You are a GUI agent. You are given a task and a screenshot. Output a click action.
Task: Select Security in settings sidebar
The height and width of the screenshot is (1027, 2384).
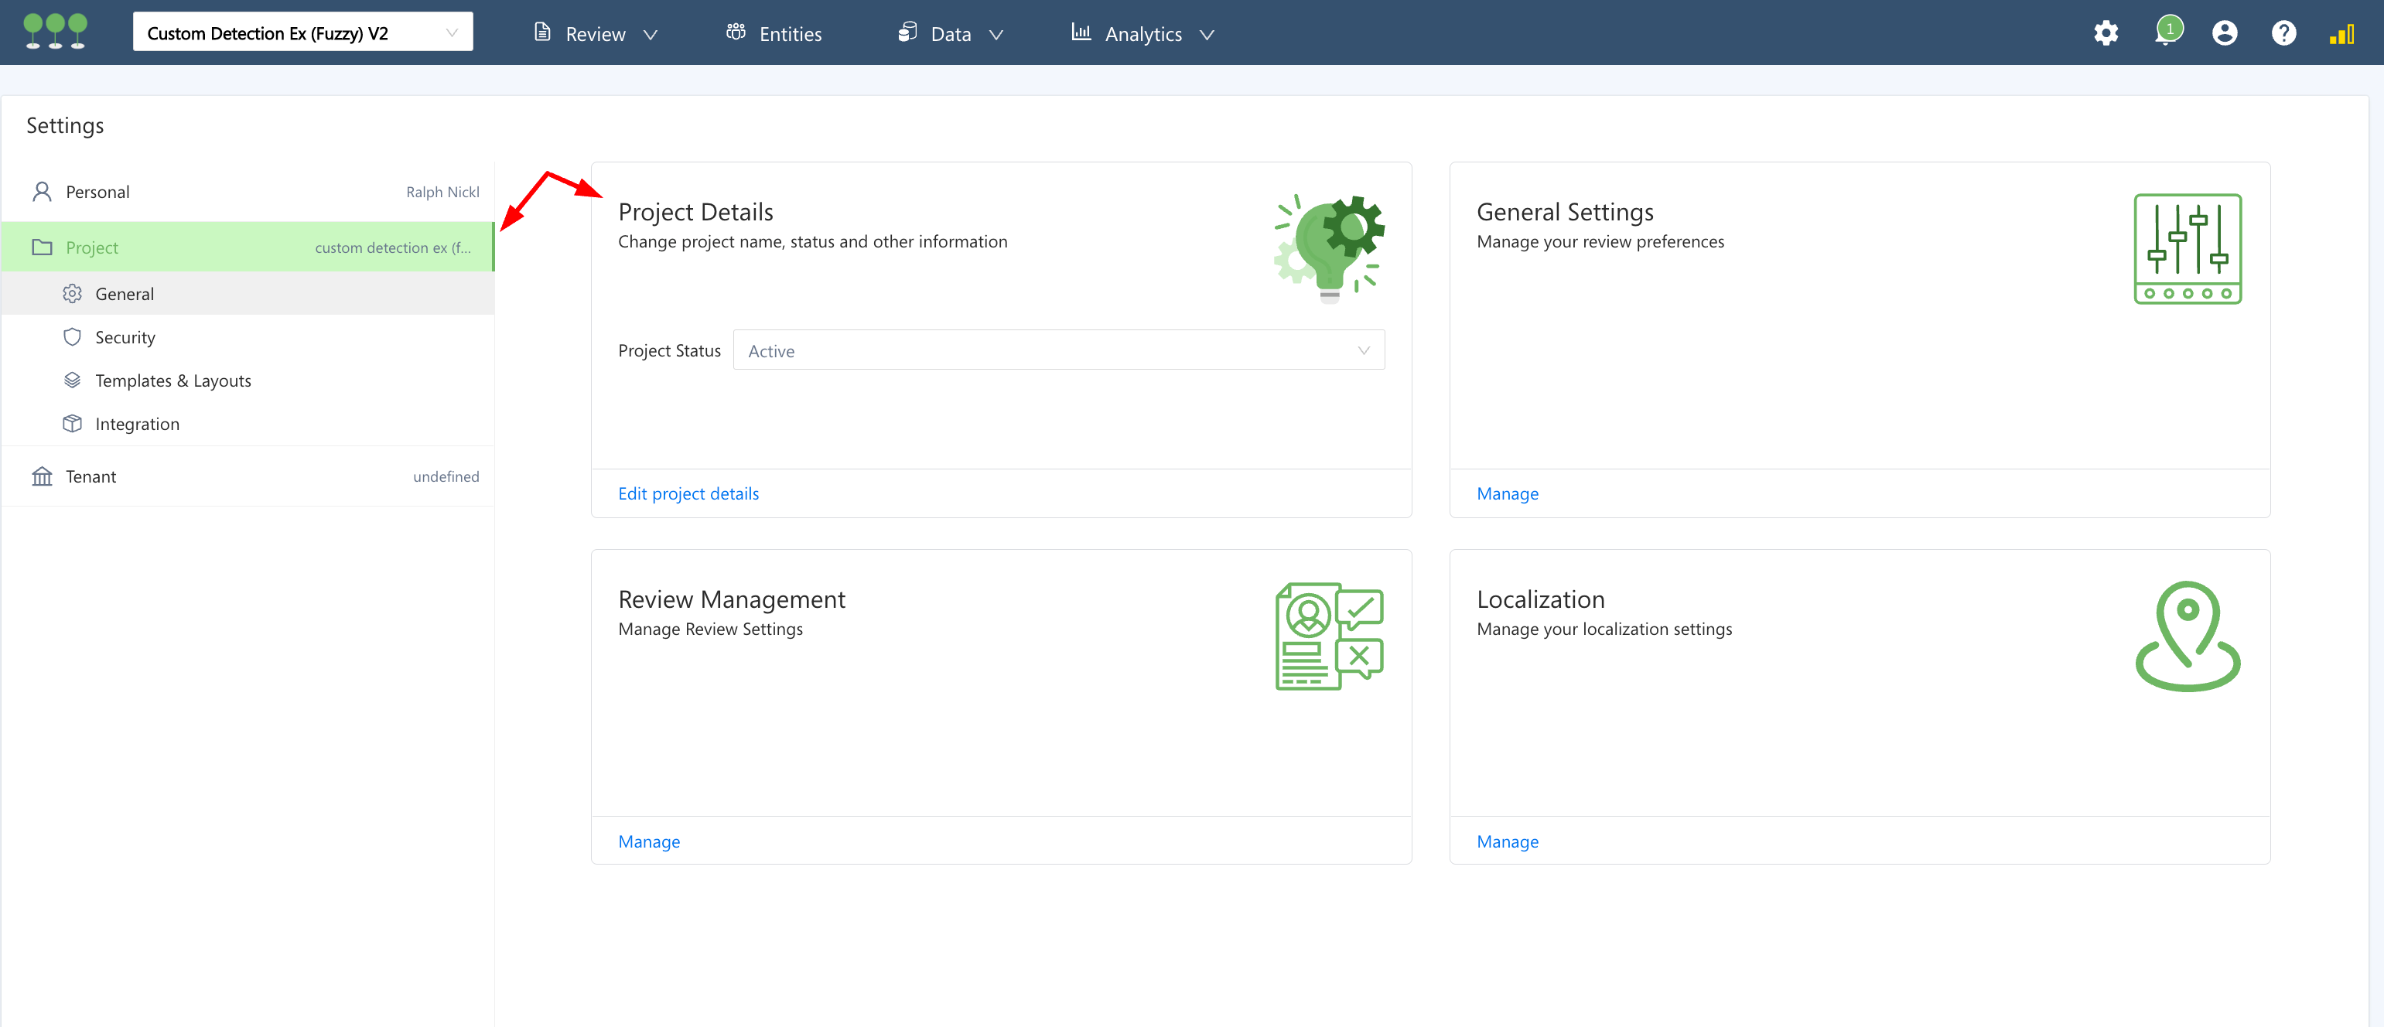(x=125, y=336)
